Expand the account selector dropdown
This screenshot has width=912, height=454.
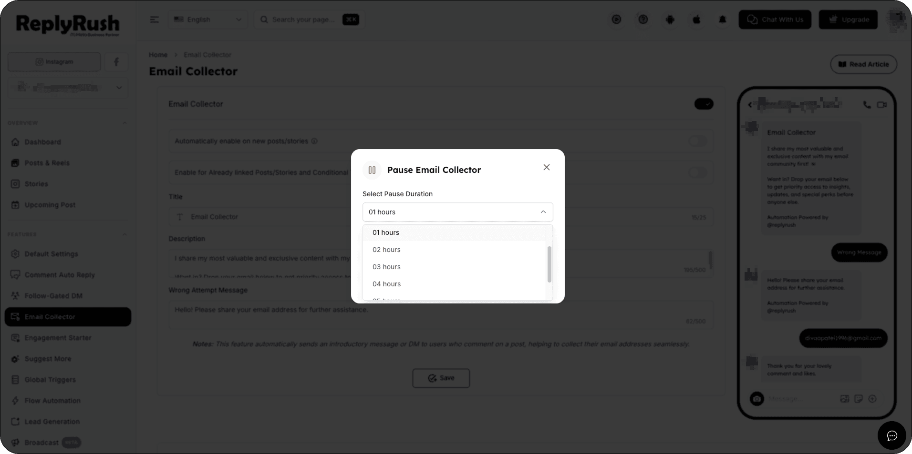tap(68, 88)
